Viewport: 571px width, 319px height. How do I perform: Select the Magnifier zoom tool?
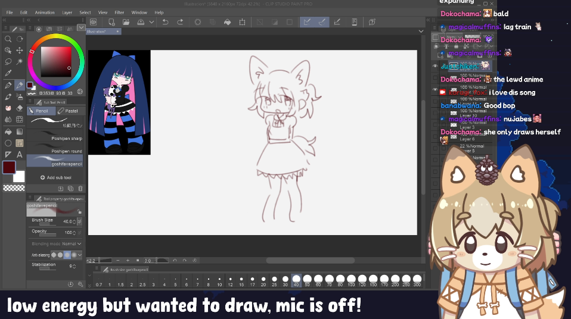8,39
